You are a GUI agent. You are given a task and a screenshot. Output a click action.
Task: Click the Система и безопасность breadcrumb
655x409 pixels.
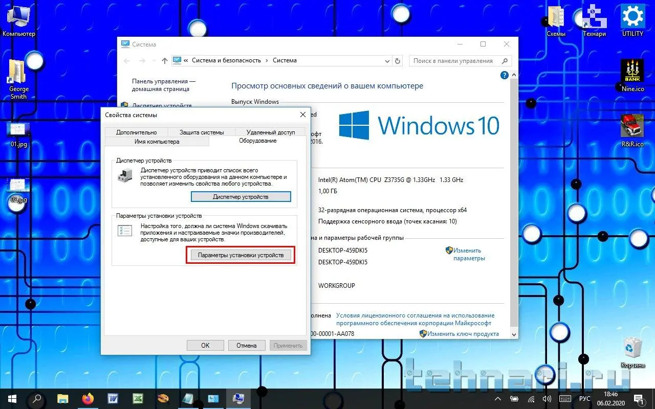(x=226, y=60)
